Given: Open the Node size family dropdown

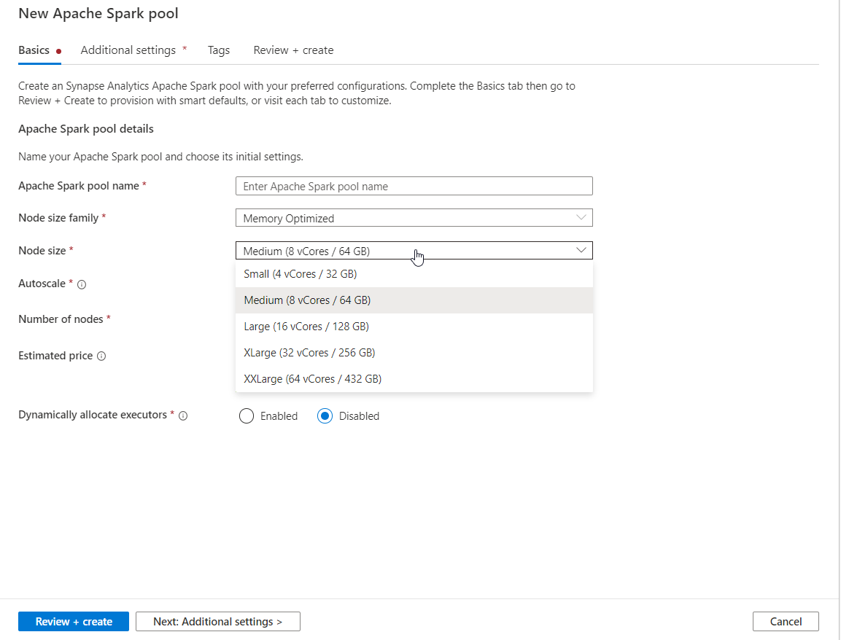Looking at the screenshot, I should [x=414, y=217].
